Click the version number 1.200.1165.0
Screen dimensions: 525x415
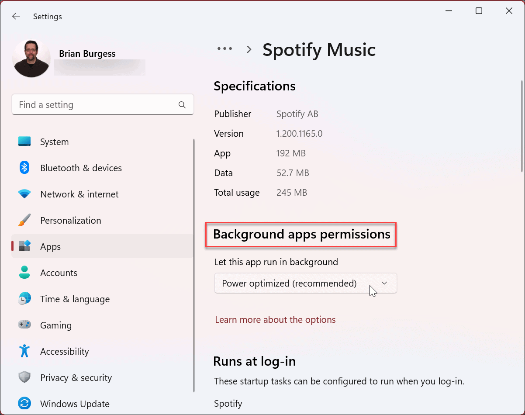pyautogui.click(x=300, y=134)
